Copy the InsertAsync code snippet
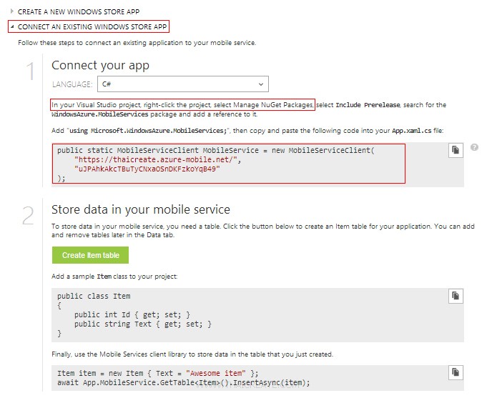Viewport: 497px width, 403px height. tap(456, 372)
